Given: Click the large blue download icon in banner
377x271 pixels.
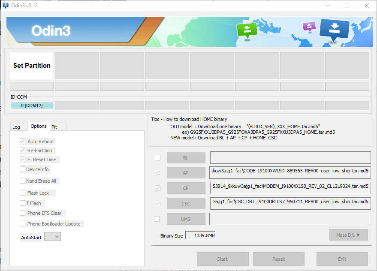Looking at the screenshot, I should point(334,30).
